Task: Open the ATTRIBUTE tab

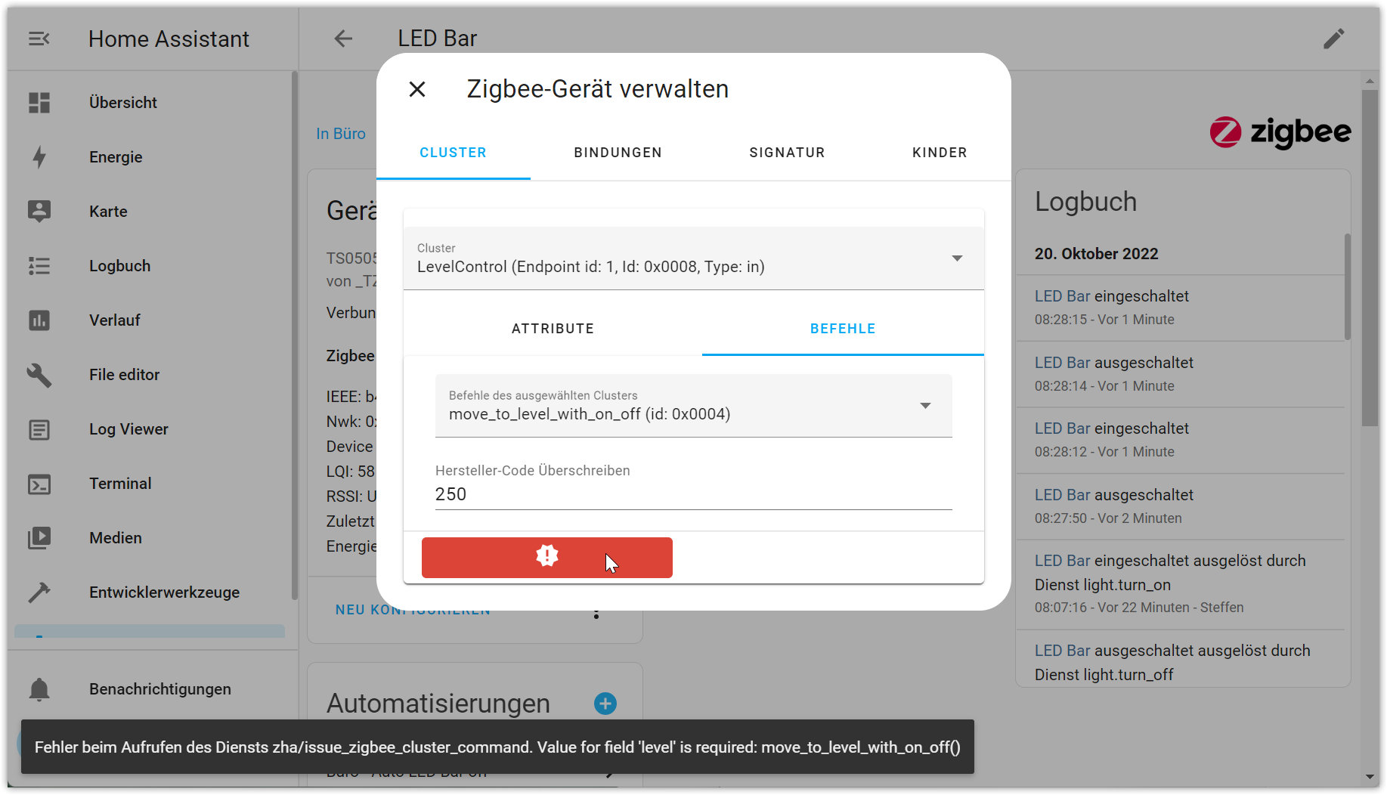Action: 553,328
